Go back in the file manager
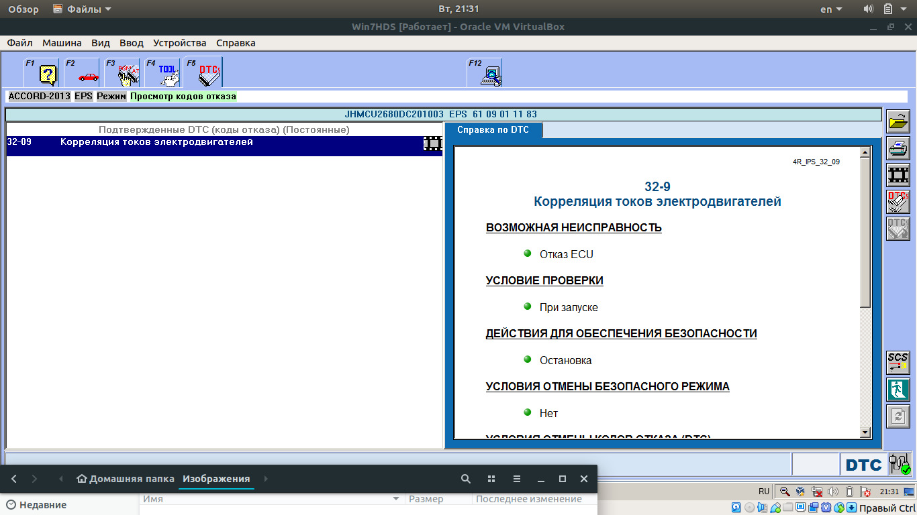 14,479
